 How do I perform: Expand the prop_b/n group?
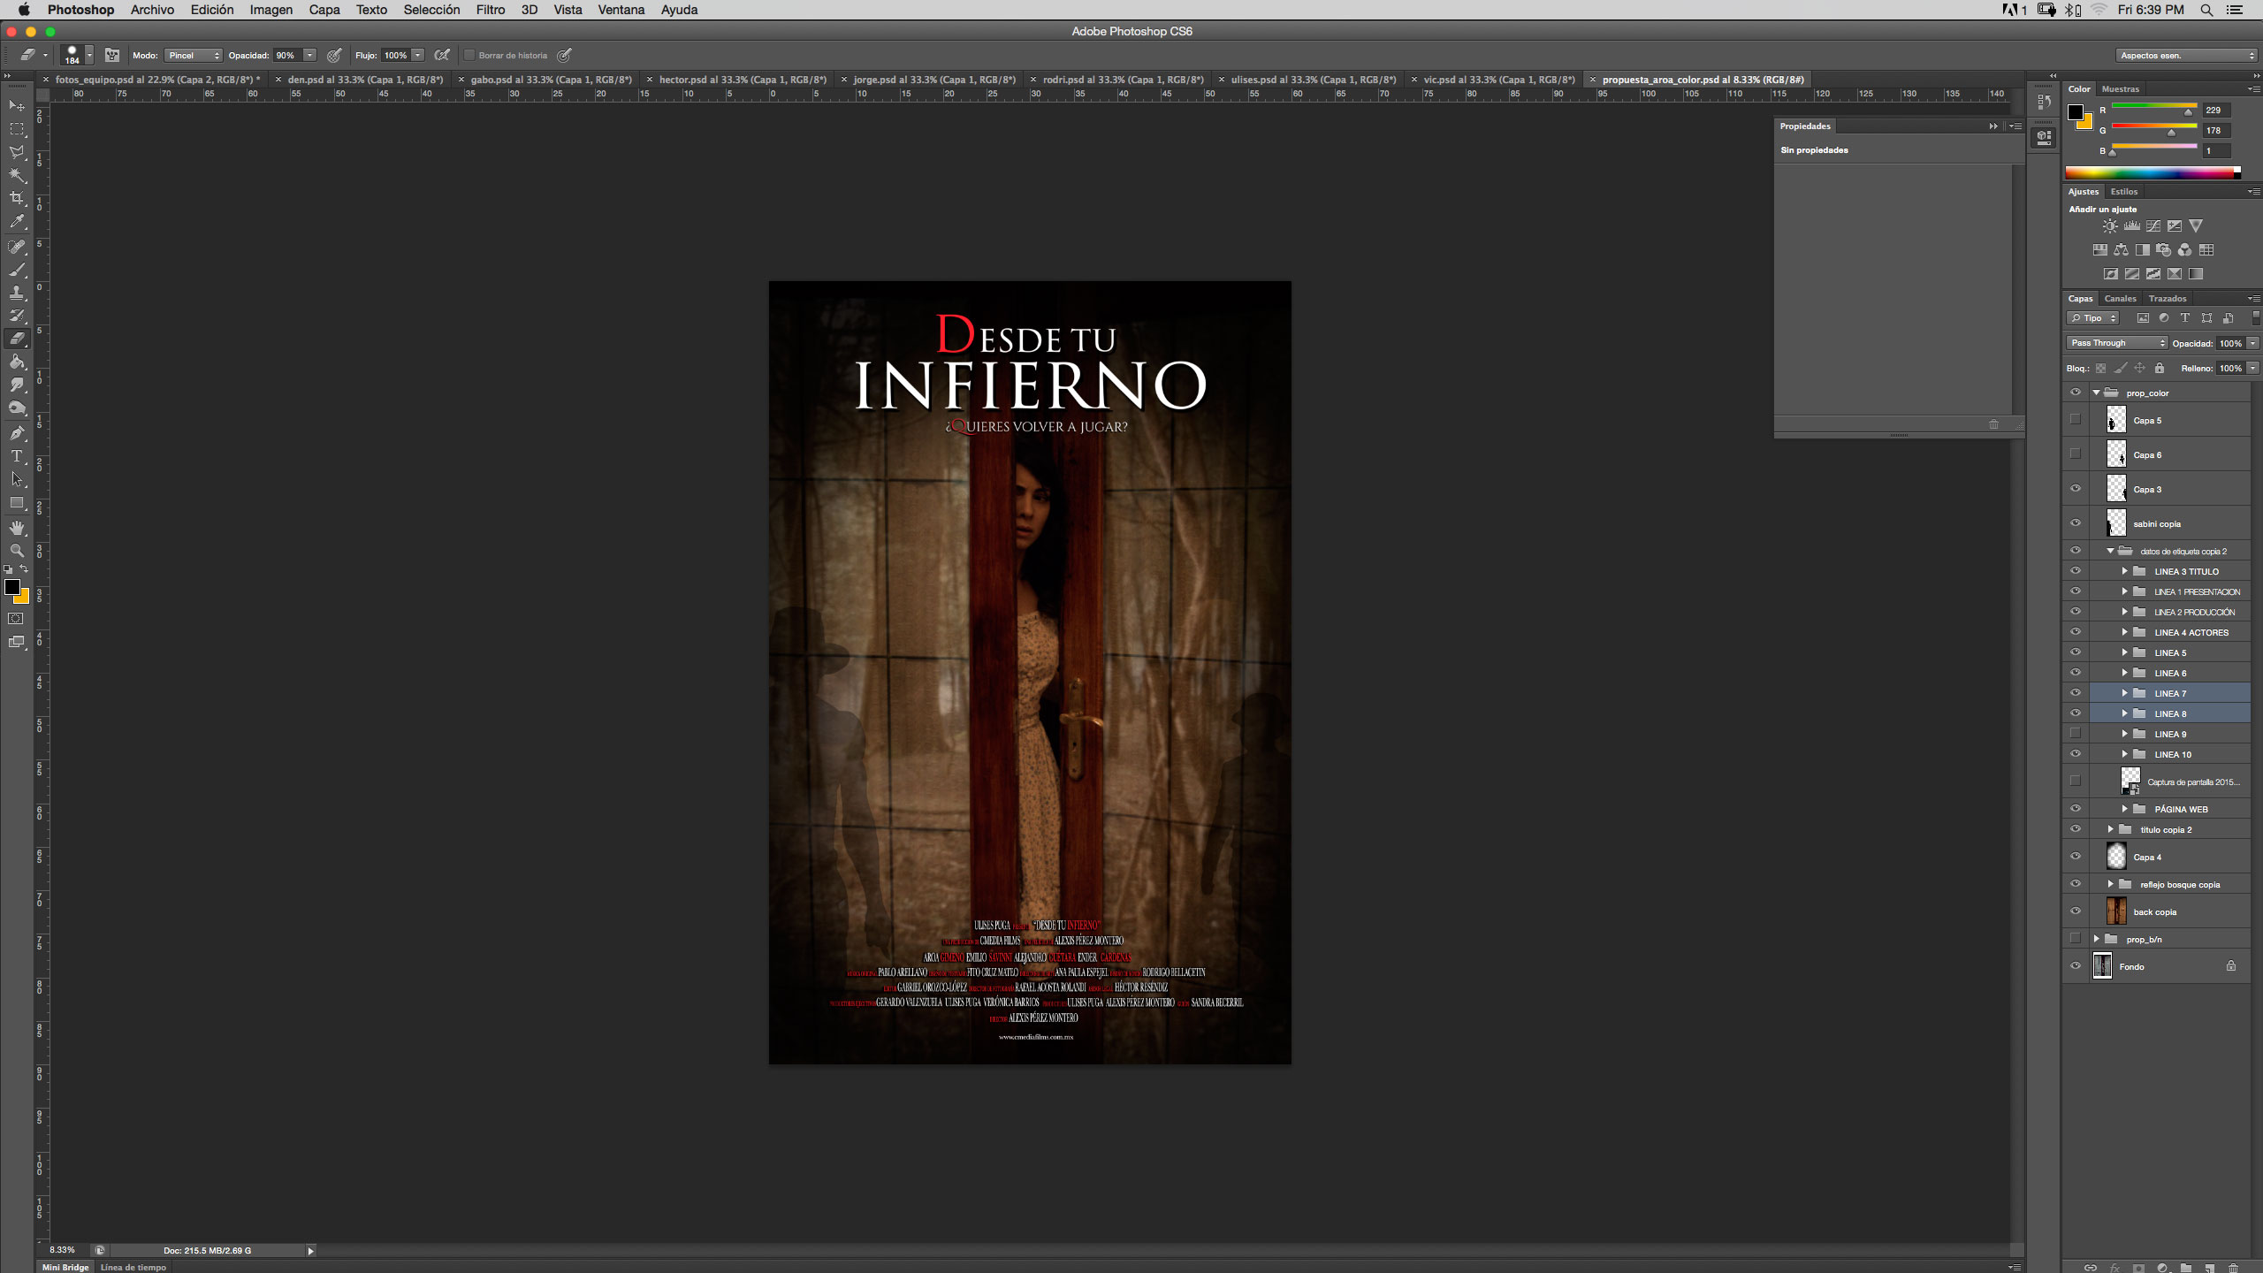point(2096,940)
